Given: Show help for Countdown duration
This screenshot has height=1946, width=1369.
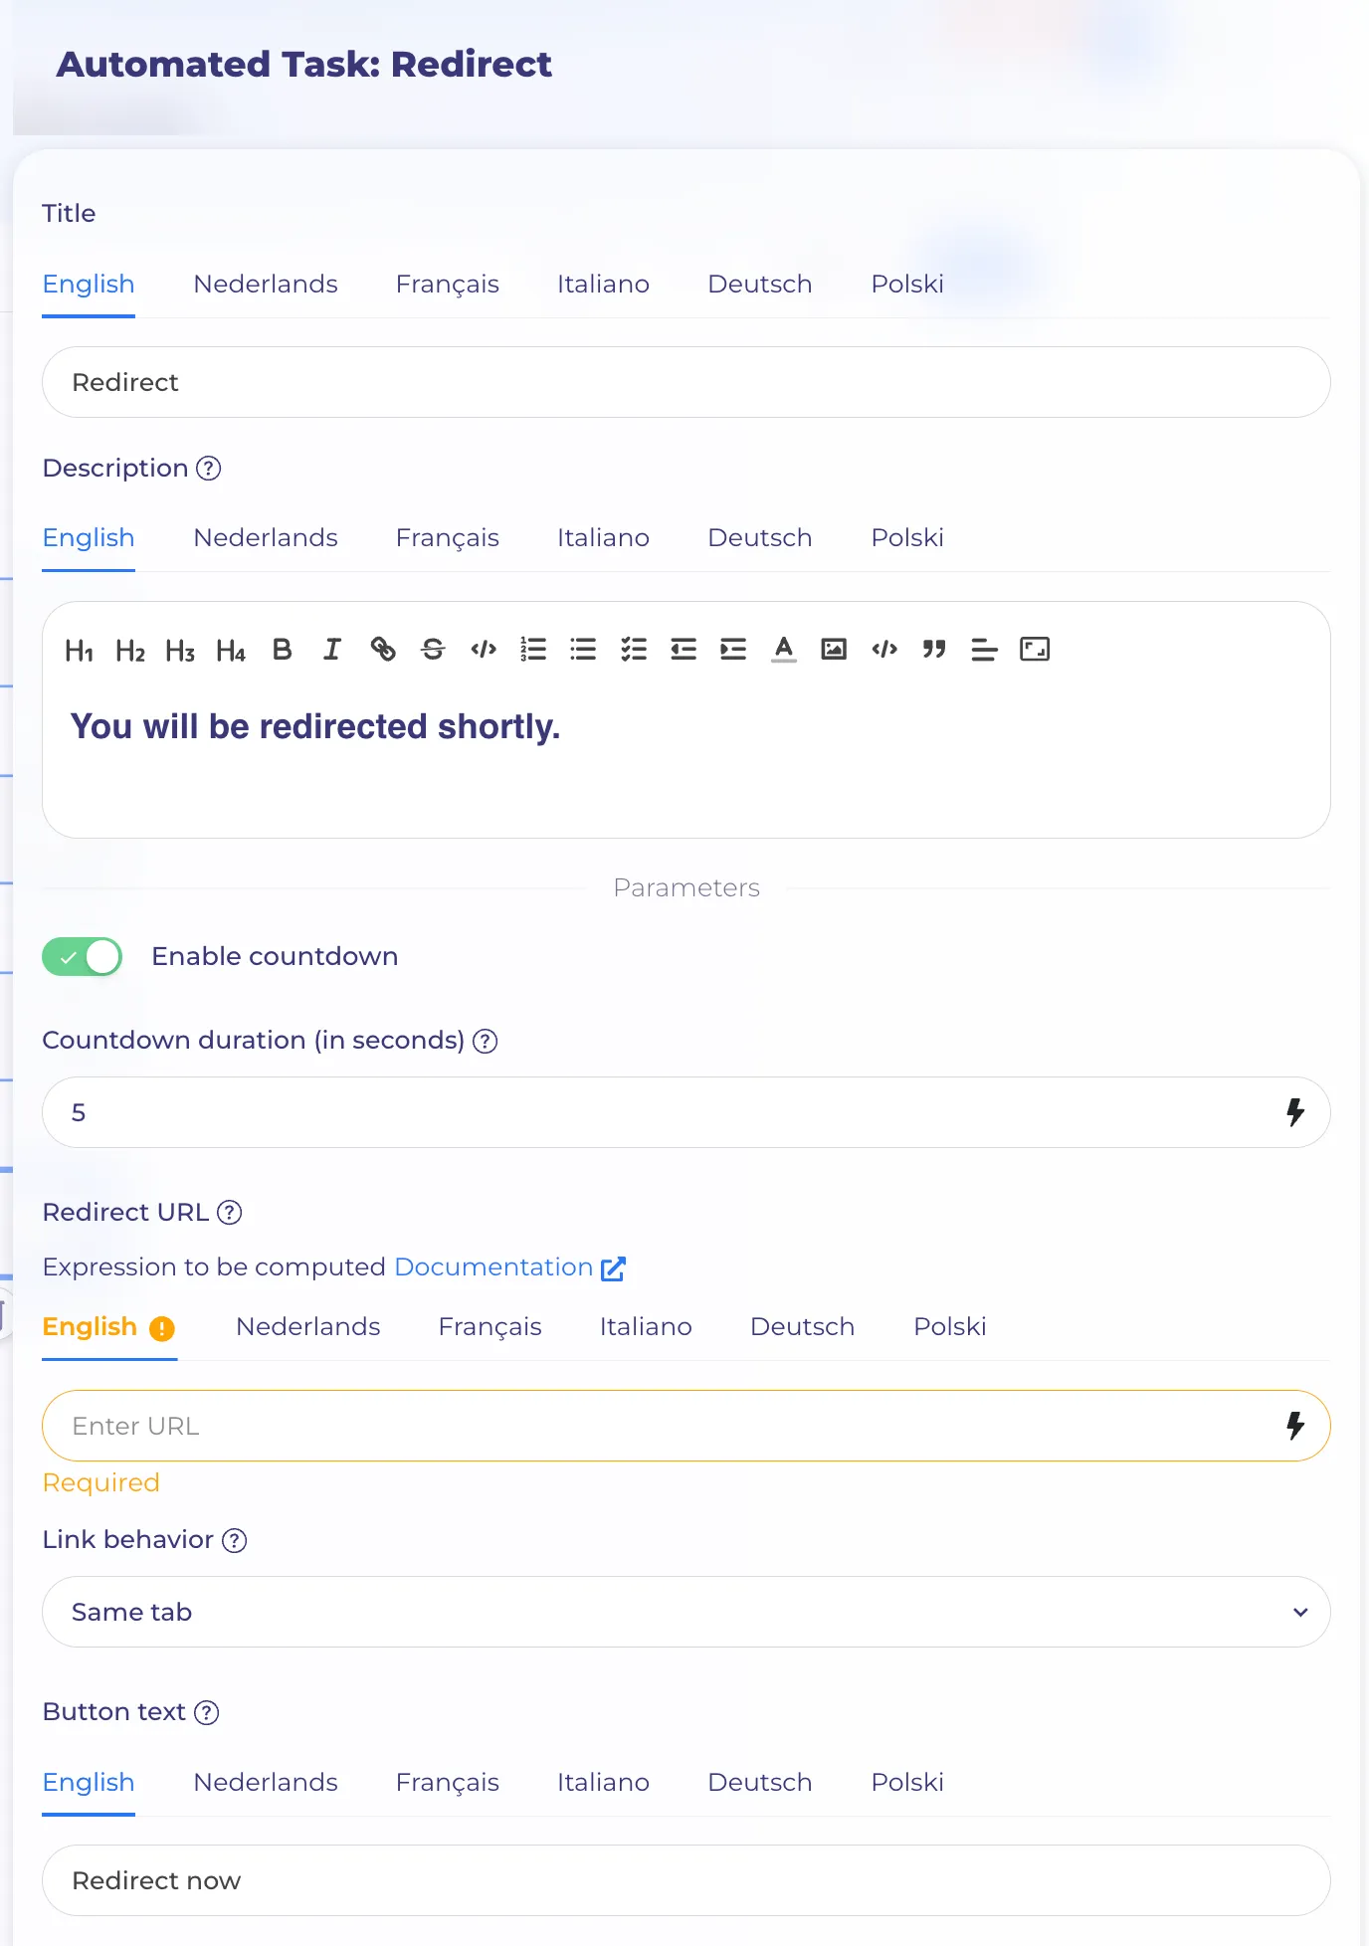Looking at the screenshot, I should click(x=485, y=1041).
